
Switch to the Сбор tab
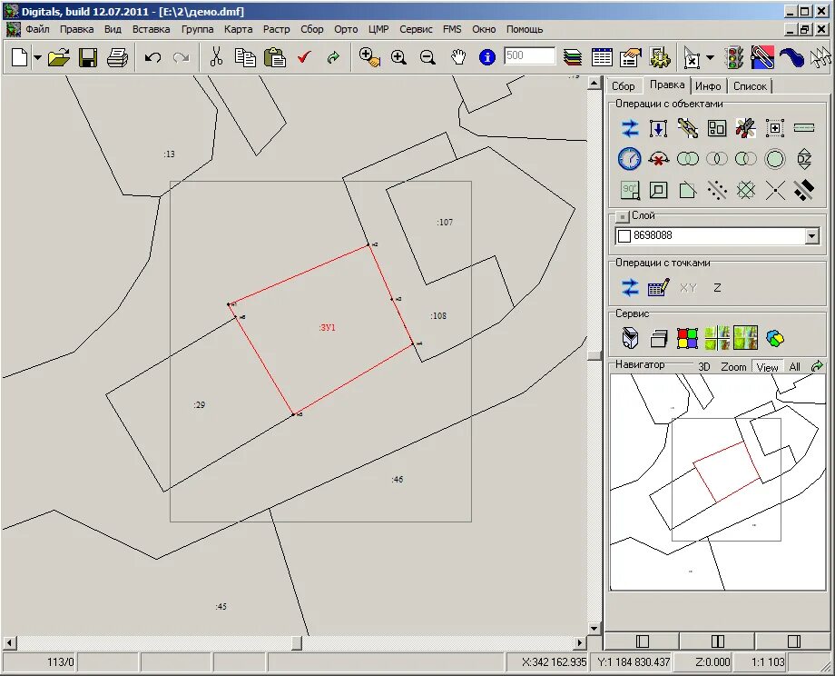pyautogui.click(x=623, y=85)
